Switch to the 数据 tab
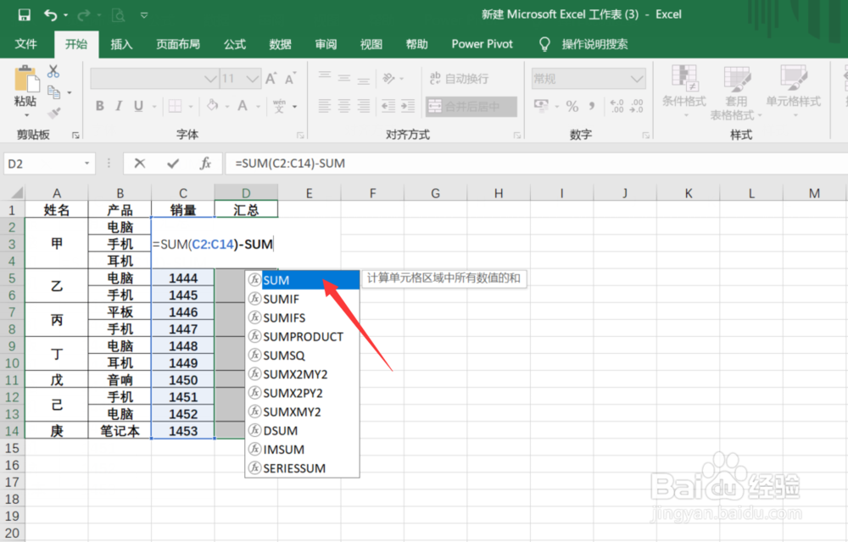The height and width of the screenshot is (542, 848). 280,44
